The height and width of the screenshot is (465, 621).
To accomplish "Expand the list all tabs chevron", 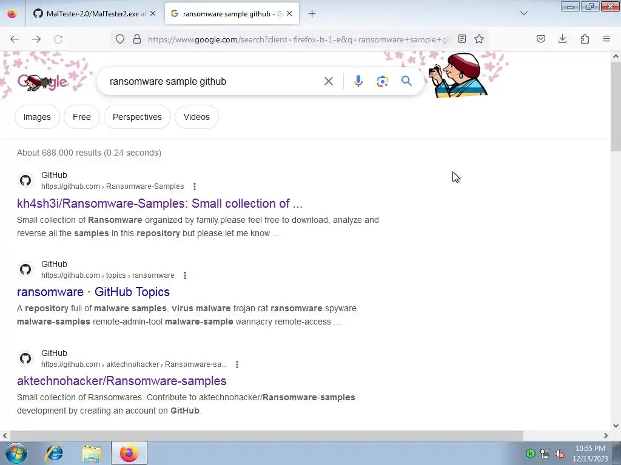I will [523, 13].
